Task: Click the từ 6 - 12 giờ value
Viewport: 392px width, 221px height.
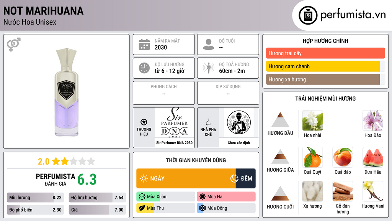Action: coord(170,71)
